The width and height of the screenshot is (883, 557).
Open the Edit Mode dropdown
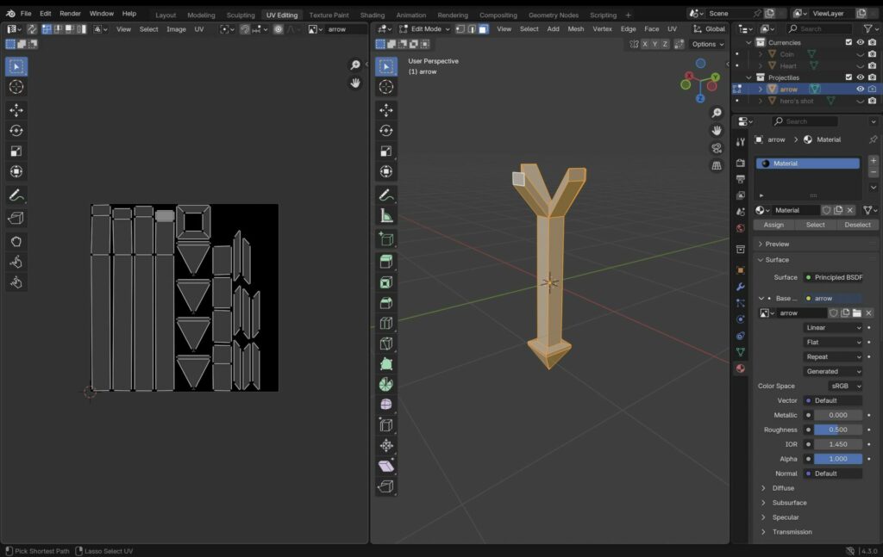pyautogui.click(x=424, y=28)
